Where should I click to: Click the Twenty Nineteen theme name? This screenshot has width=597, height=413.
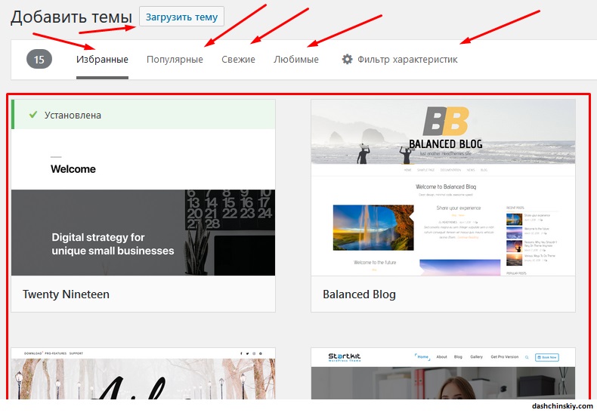(x=66, y=294)
